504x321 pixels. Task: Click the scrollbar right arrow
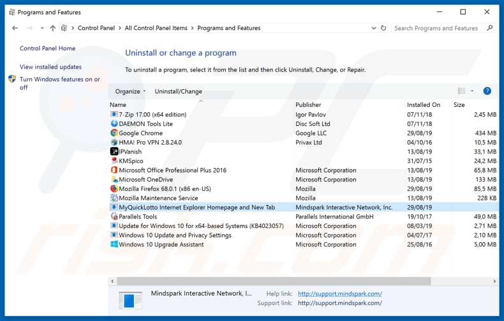click(494, 282)
